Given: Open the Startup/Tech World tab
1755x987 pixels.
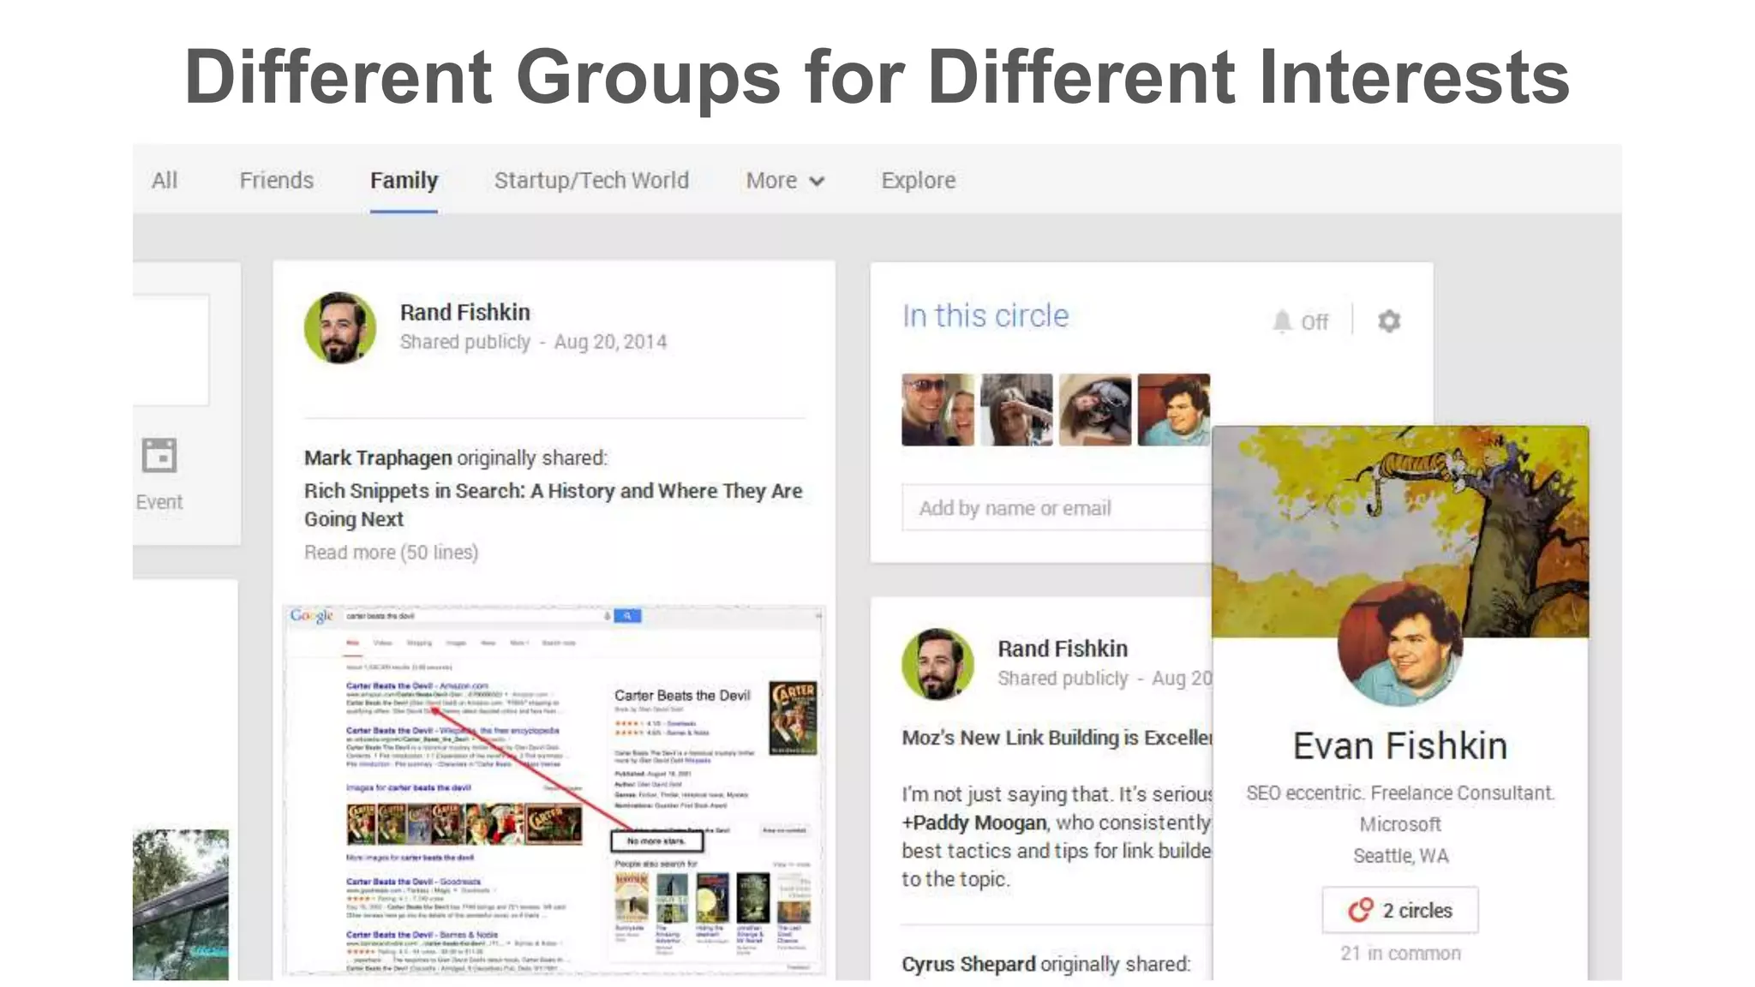Looking at the screenshot, I should point(591,180).
